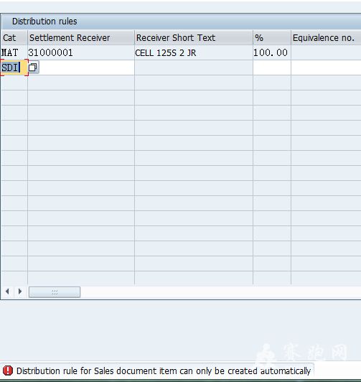
Task: Click the right scroll arrow of table
Action: point(20,292)
